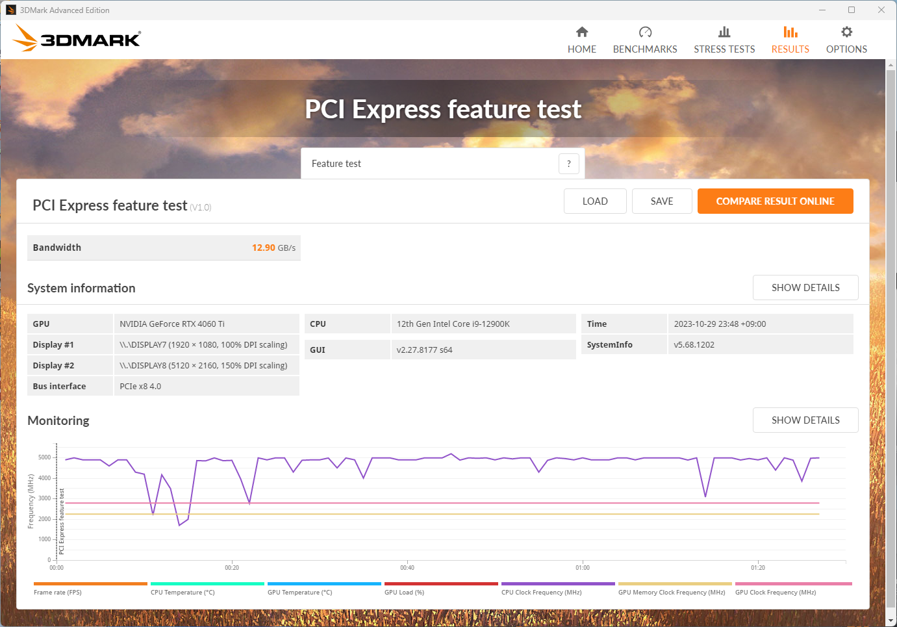Show details for System information
The image size is (897, 627).
tap(805, 288)
